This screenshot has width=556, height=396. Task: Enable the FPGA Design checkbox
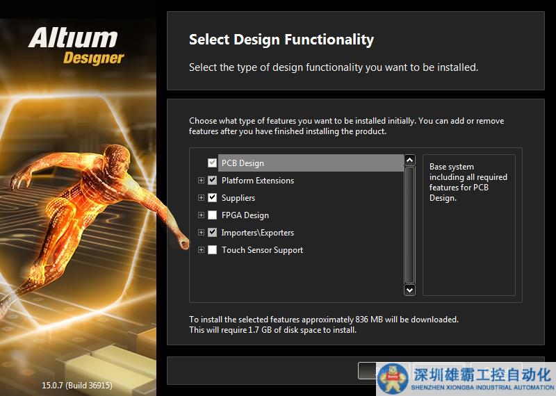(213, 215)
